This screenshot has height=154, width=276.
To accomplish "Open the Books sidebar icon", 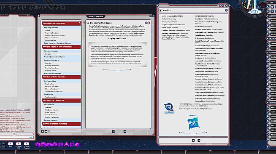I will [268, 29].
